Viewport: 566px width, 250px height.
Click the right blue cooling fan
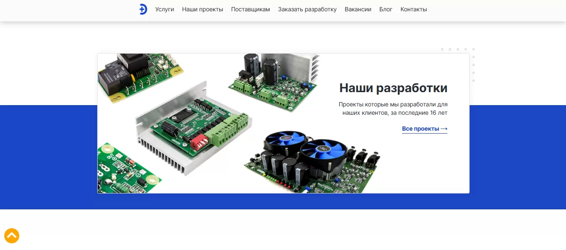pyautogui.click(x=323, y=152)
